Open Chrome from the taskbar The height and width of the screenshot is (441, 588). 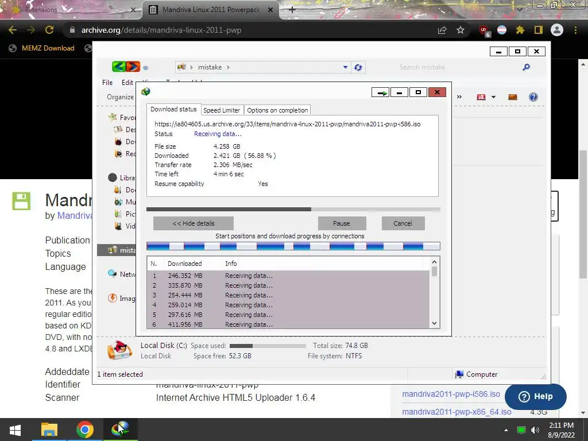pos(85,430)
